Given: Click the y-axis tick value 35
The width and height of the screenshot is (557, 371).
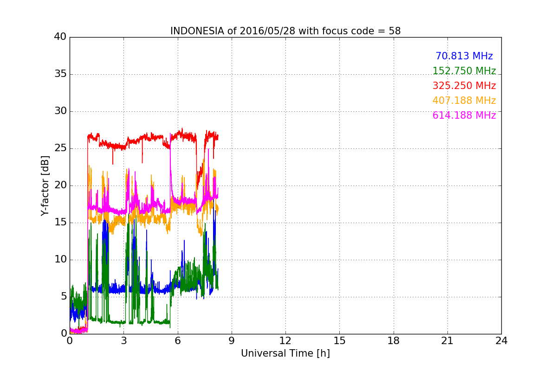Looking at the screenshot, I should point(60,74).
